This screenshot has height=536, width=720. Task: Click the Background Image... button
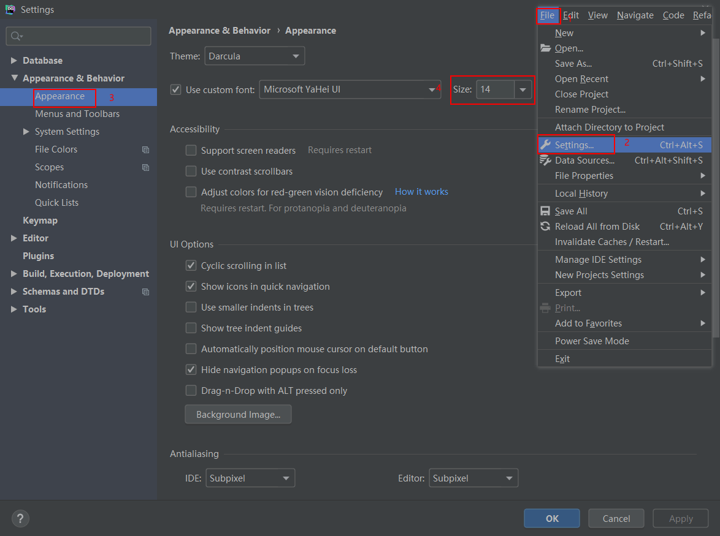click(x=238, y=415)
